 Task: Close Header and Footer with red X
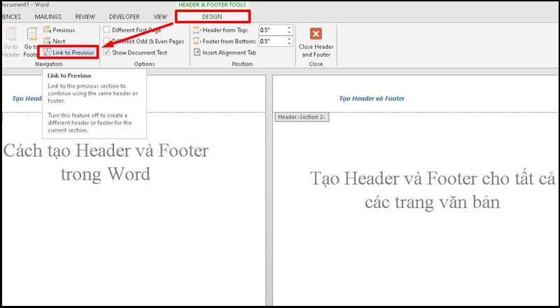(316, 34)
